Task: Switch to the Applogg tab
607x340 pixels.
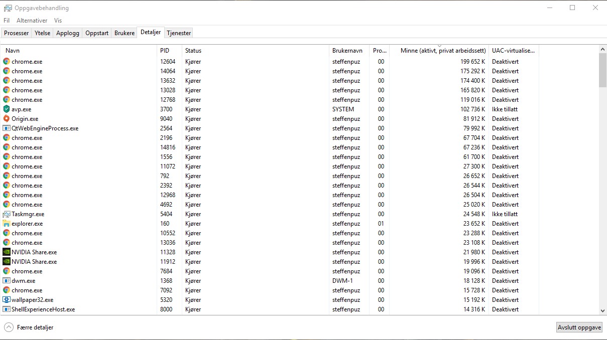Action: pos(68,33)
